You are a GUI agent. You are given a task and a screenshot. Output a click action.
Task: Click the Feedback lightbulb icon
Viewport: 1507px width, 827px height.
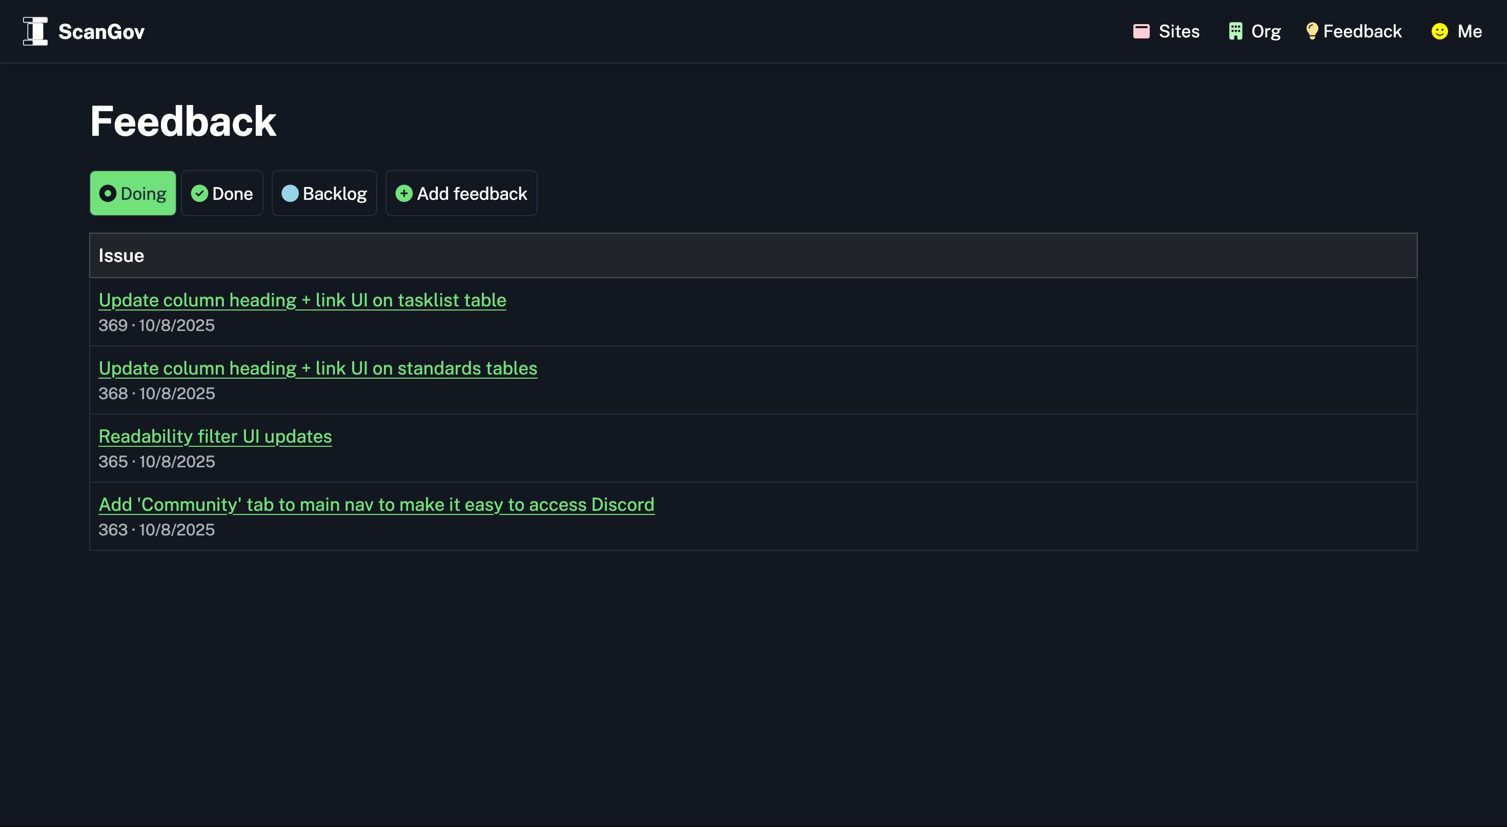(x=1312, y=31)
